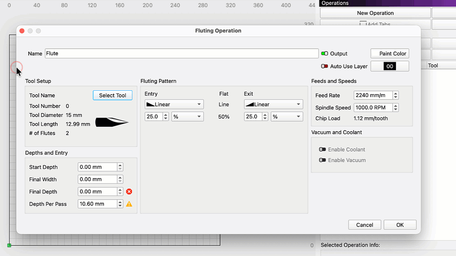Open the Entry percent unit dropdown
The height and width of the screenshot is (256, 456).
point(187,117)
